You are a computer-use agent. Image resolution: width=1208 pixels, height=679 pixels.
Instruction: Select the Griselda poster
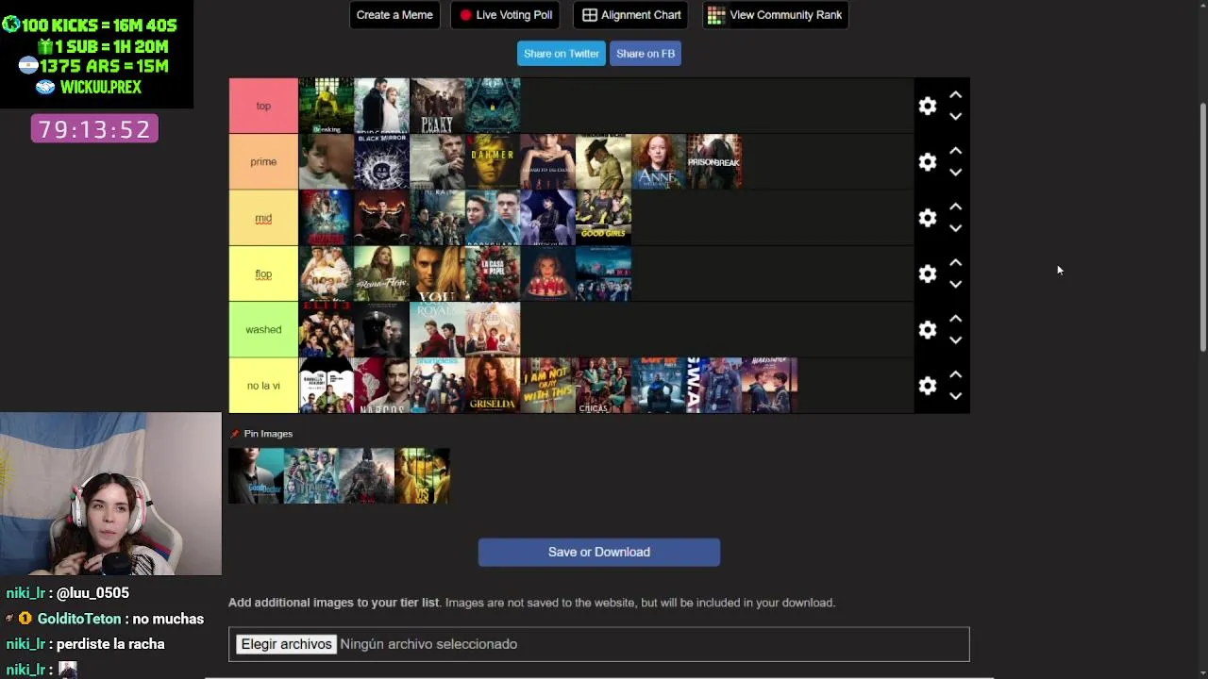click(493, 386)
